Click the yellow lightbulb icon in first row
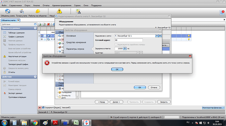Viewport: 226px width, 126px height. coord(189,36)
